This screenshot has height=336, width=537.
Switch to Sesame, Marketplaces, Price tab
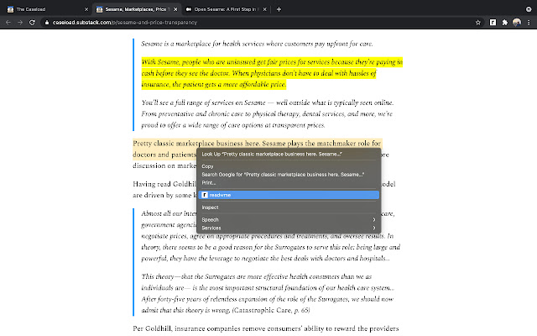(x=135, y=9)
